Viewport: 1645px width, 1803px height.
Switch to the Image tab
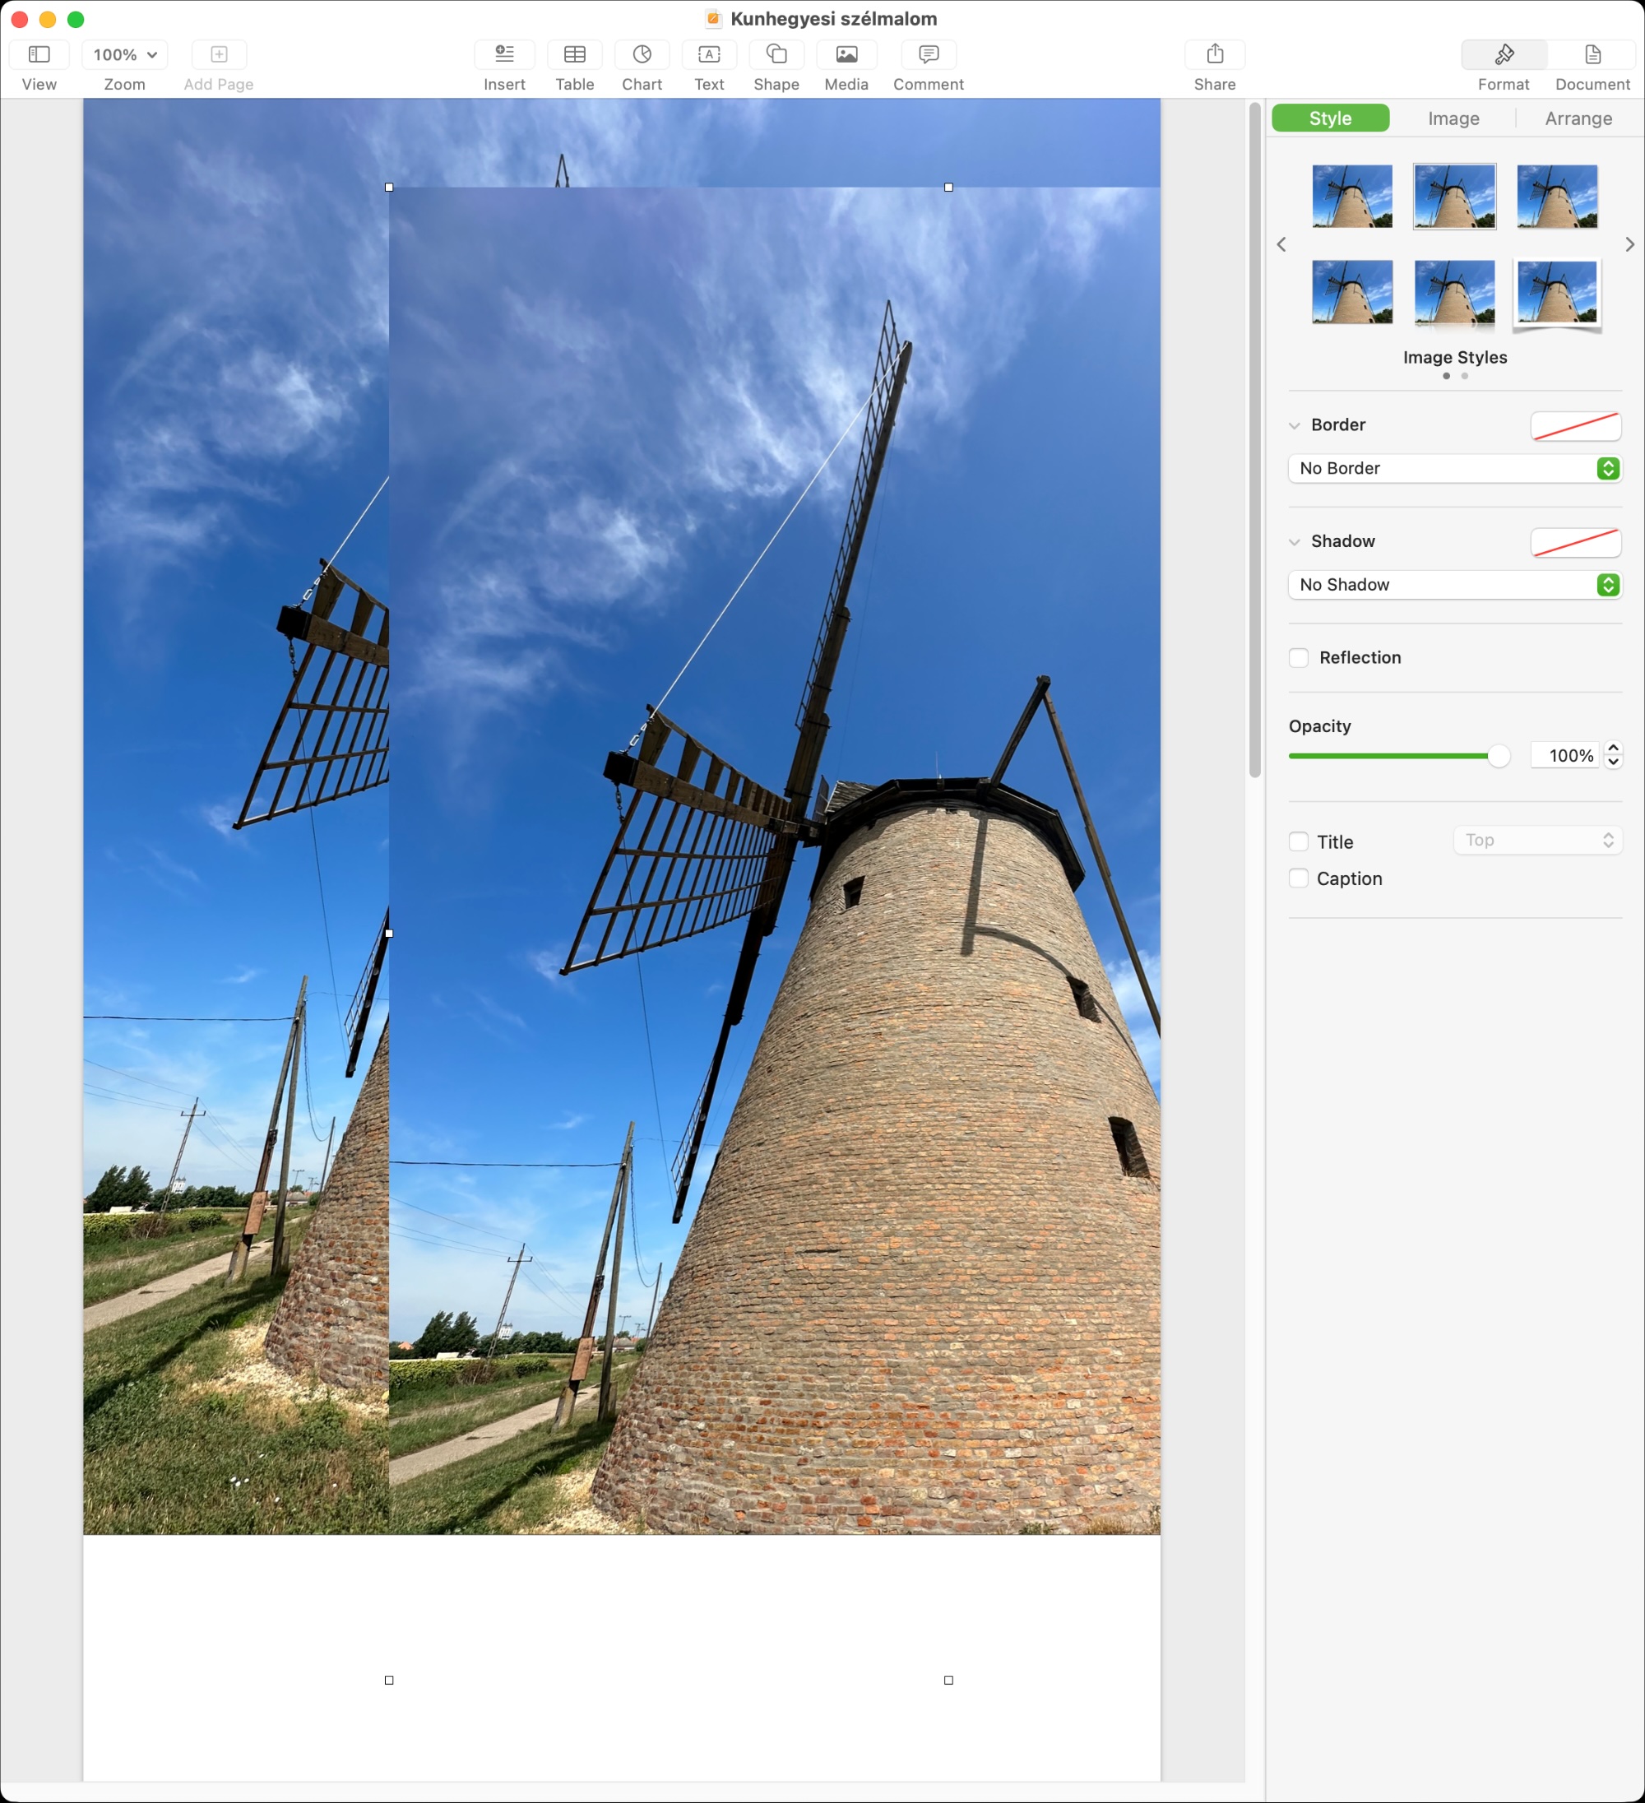pos(1453,118)
